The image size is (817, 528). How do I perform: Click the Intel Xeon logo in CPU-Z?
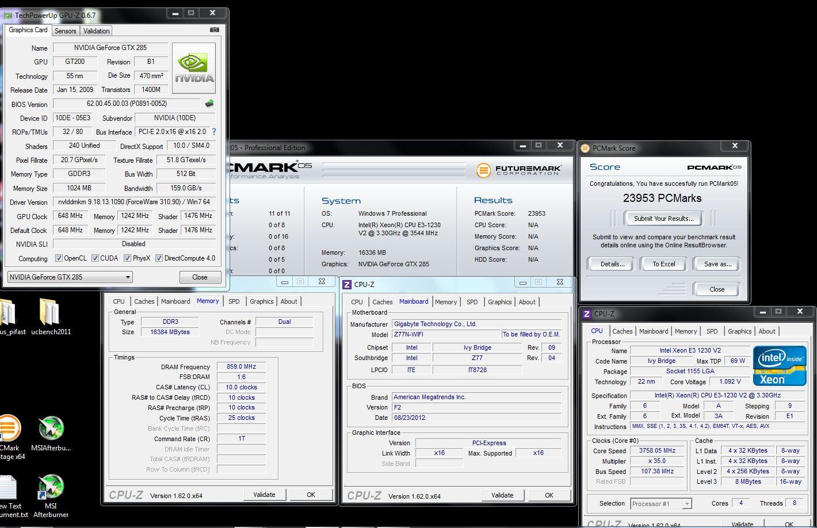tap(780, 365)
